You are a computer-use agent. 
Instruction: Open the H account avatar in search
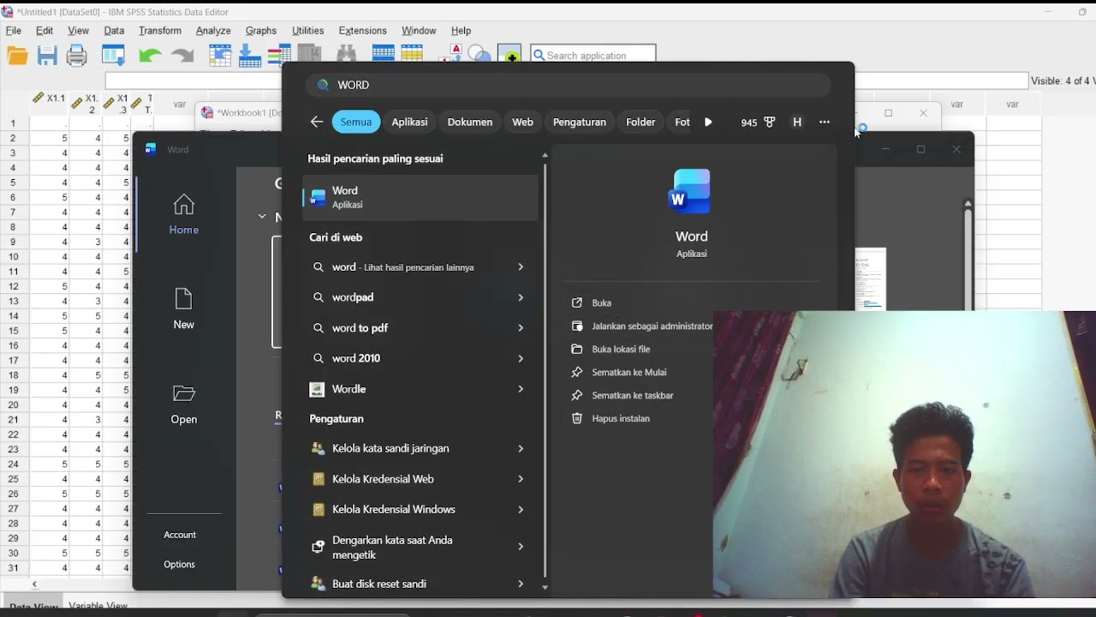coord(797,122)
